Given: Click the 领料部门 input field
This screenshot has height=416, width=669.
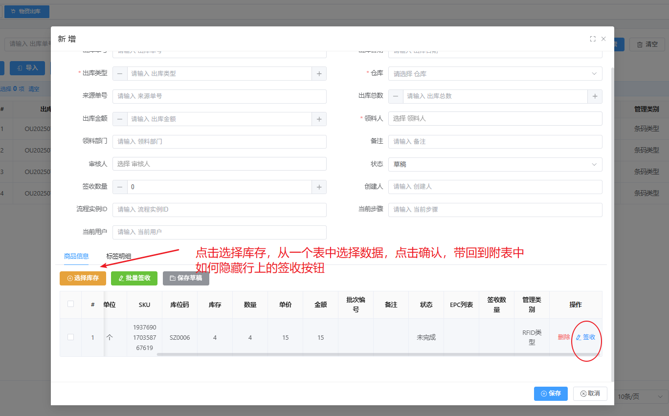Looking at the screenshot, I should point(219,142).
